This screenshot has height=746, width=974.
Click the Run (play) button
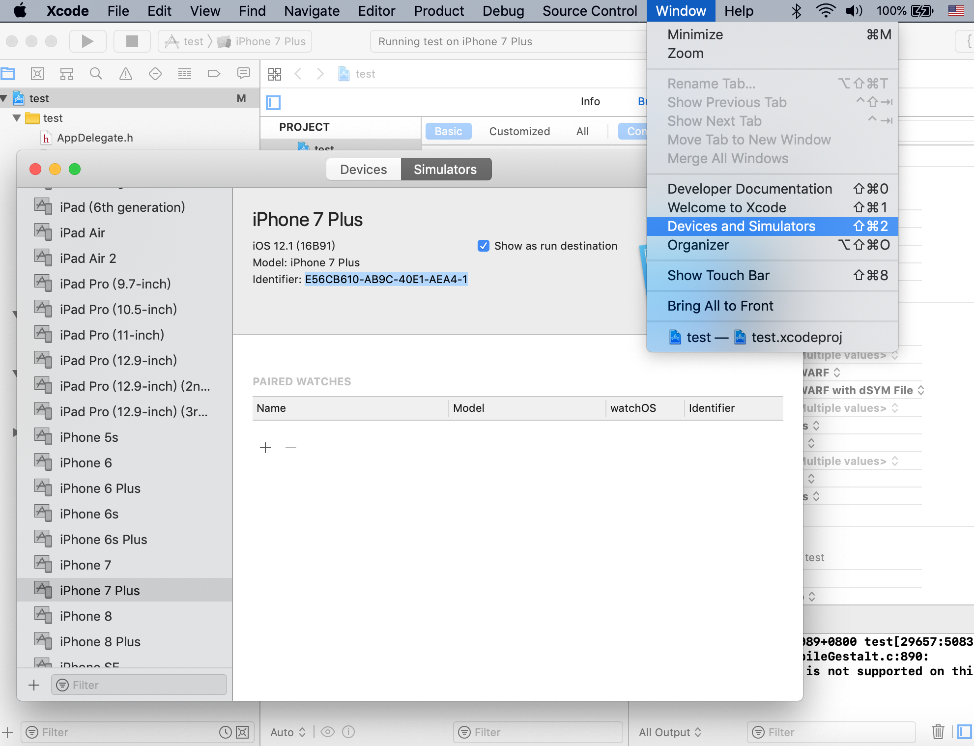[87, 41]
